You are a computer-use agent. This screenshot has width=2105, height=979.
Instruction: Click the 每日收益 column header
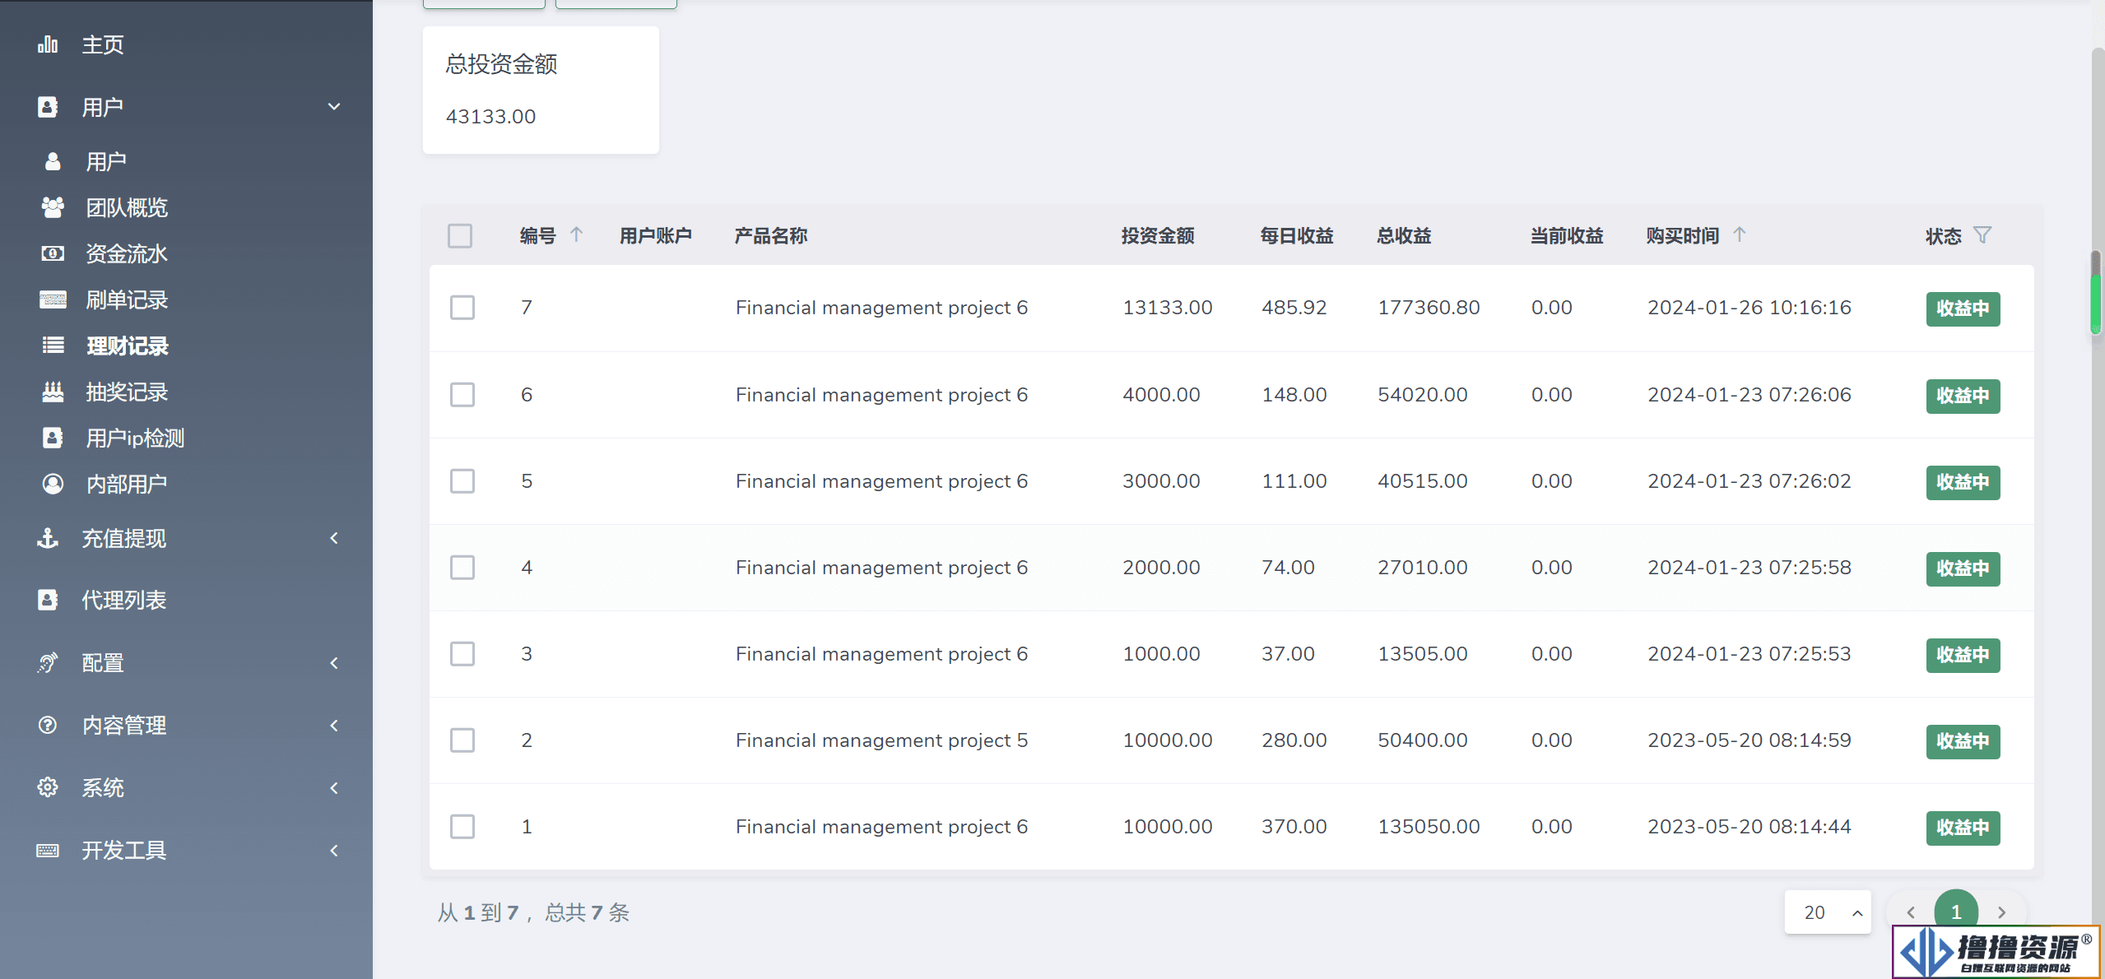coord(1297,236)
